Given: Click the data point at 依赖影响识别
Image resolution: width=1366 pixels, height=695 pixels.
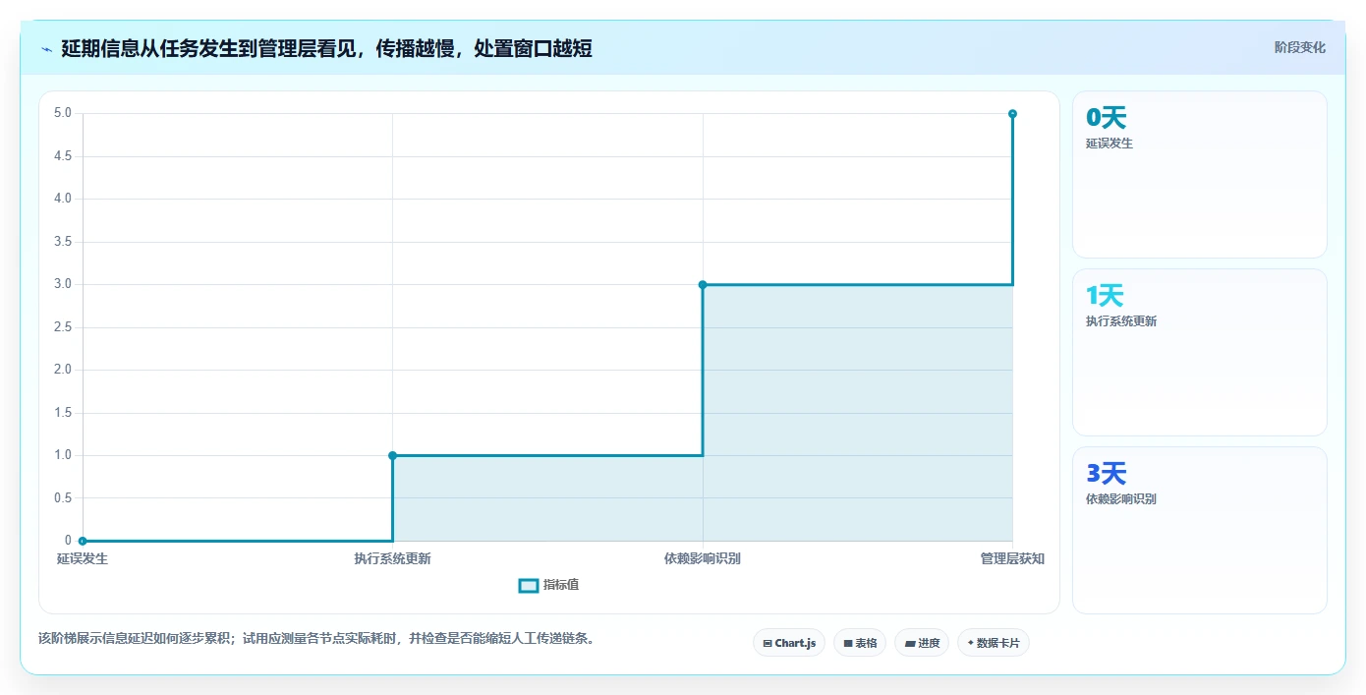Looking at the screenshot, I should coord(703,284).
